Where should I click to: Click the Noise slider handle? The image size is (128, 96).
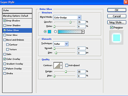click(x=54, y=27)
